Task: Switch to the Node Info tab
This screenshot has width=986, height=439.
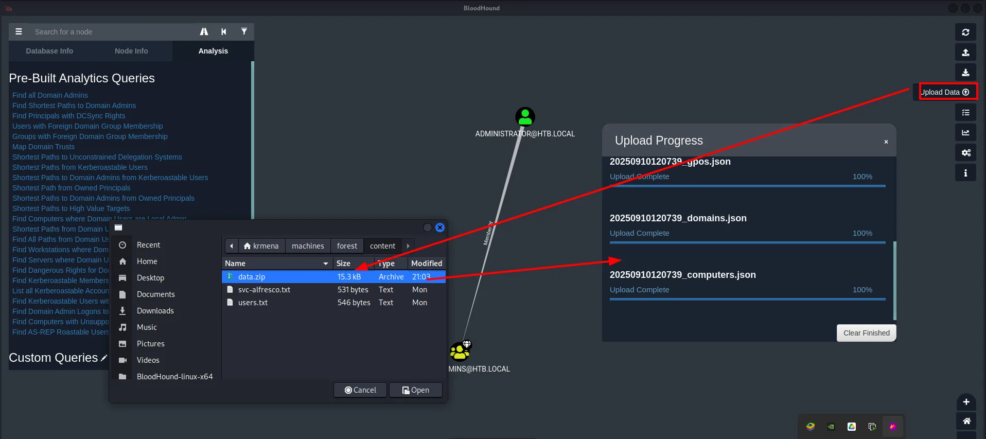Action: (x=131, y=51)
